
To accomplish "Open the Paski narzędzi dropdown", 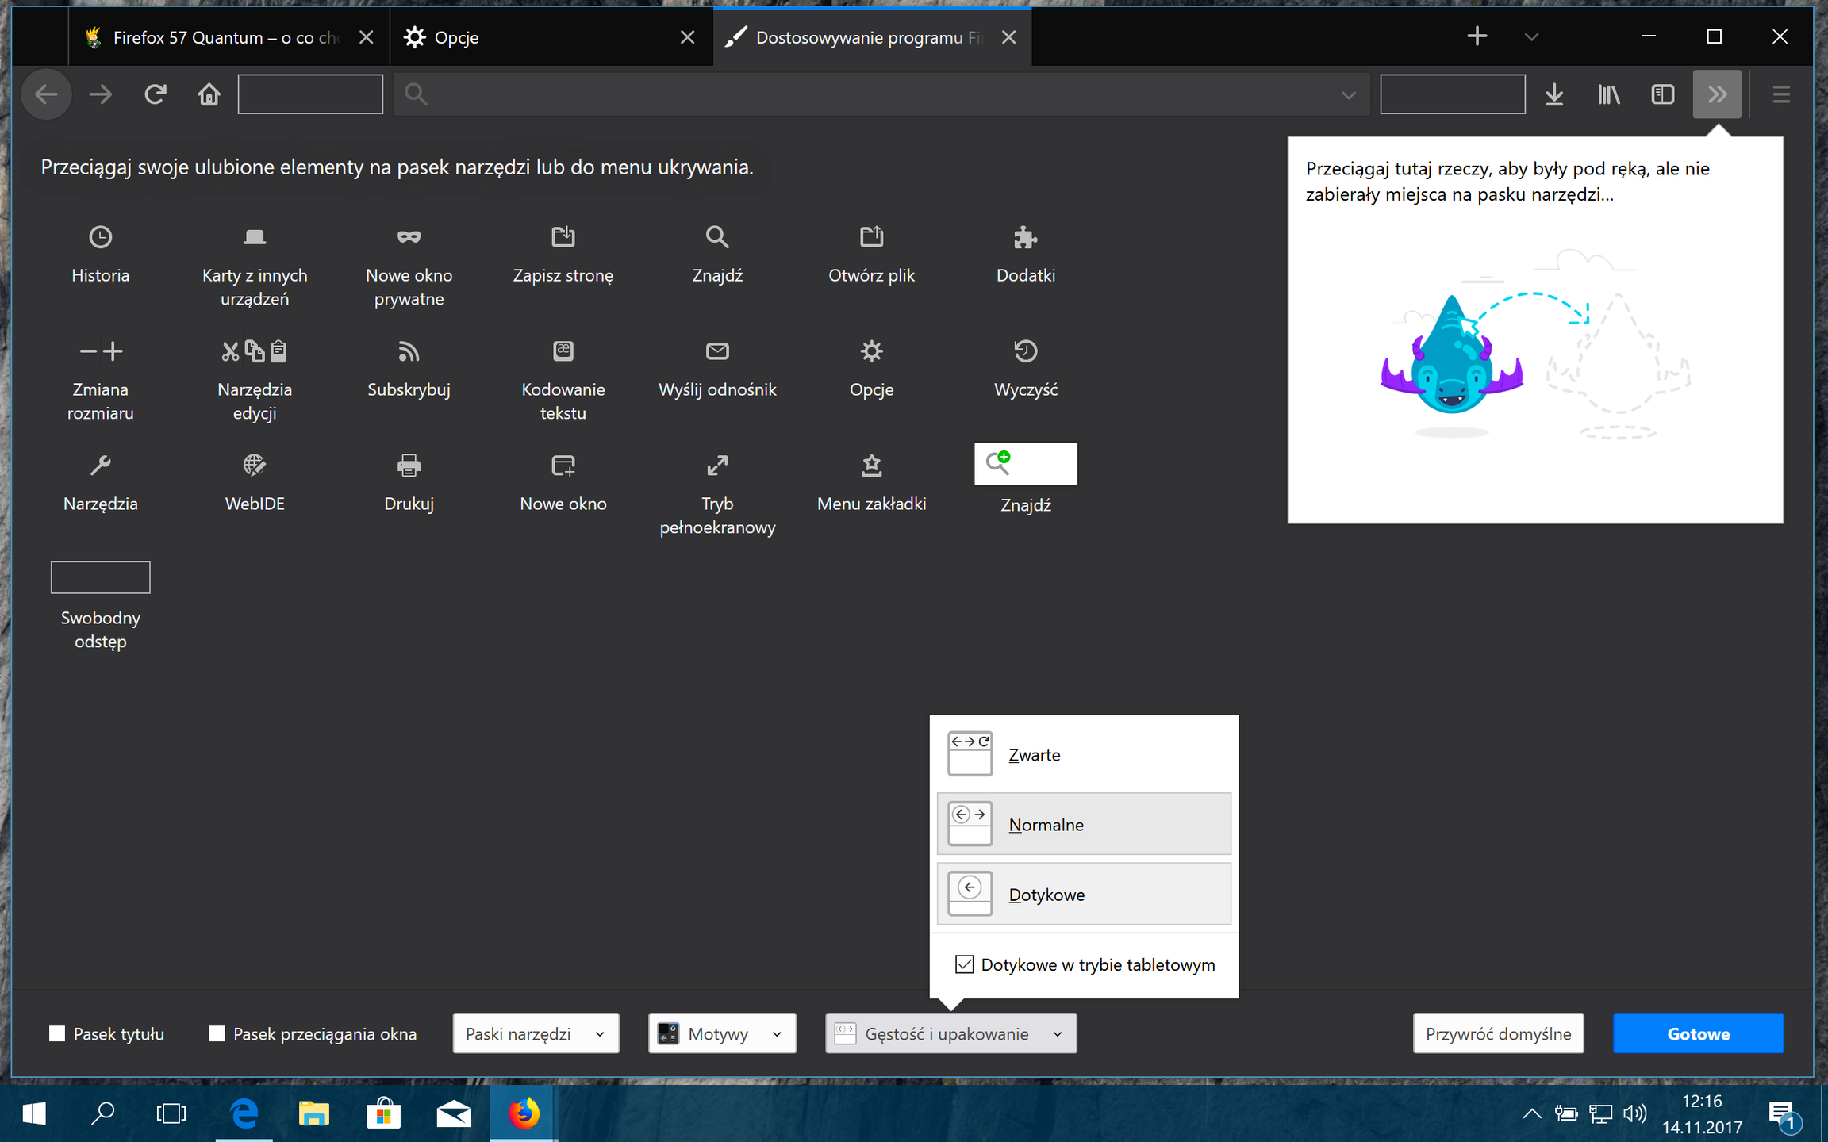I will point(535,1033).
